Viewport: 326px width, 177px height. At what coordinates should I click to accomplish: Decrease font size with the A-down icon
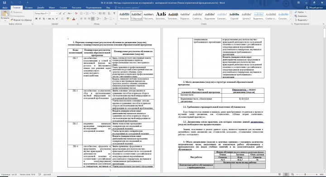coord(64,14)
